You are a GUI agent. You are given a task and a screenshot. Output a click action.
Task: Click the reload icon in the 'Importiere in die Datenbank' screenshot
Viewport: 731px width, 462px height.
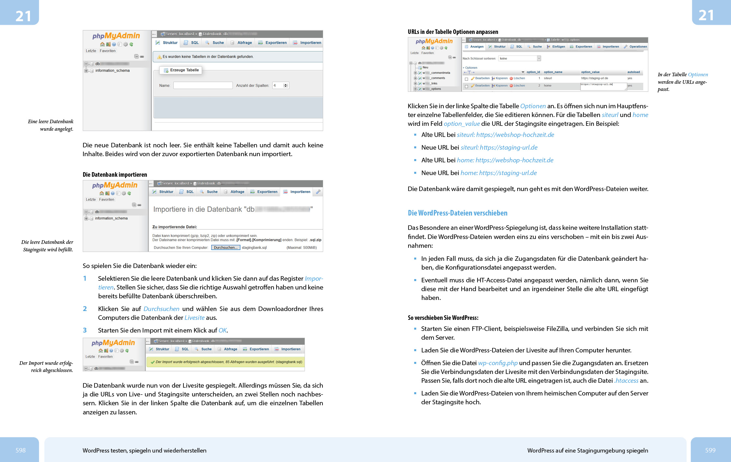click(x=129, y=193)
